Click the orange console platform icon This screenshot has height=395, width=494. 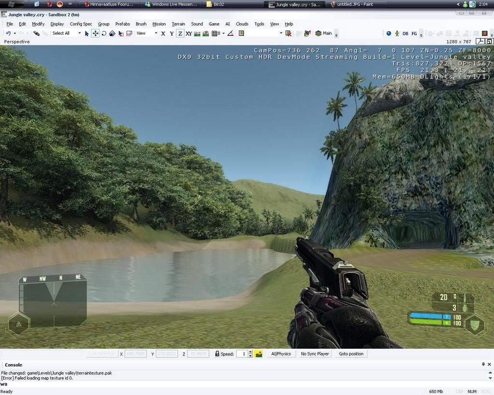coord(484,33)
